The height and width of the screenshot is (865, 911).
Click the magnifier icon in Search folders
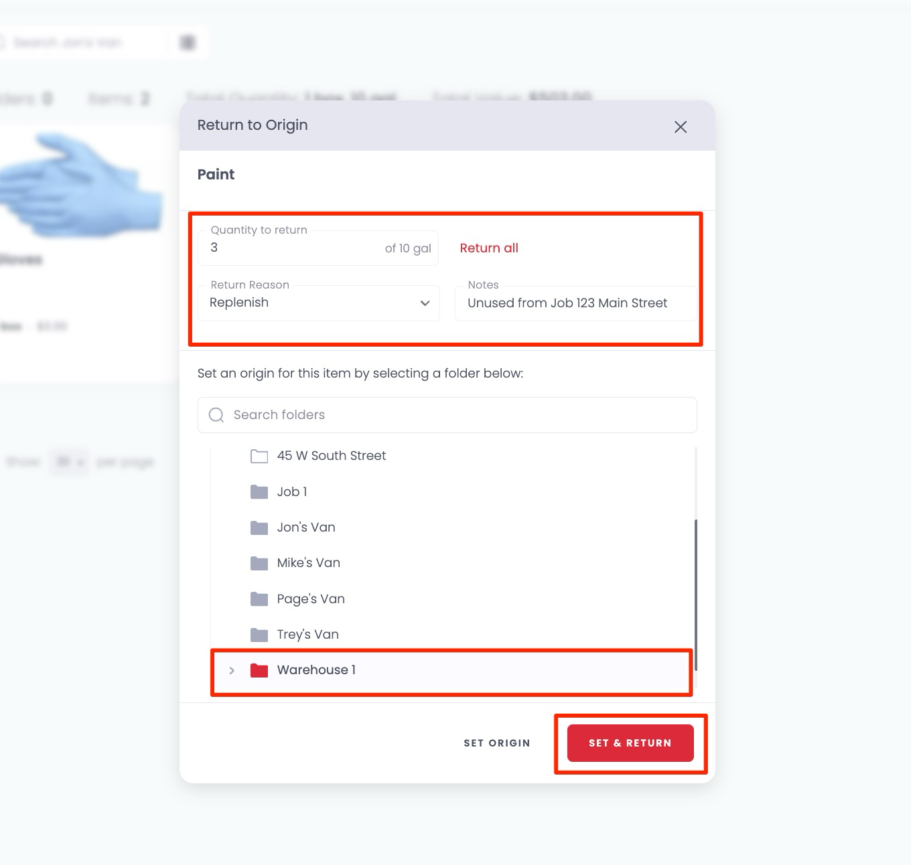[216, 415]
